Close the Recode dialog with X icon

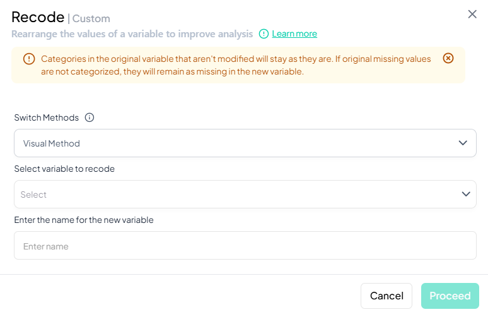[x=472, y=14]
